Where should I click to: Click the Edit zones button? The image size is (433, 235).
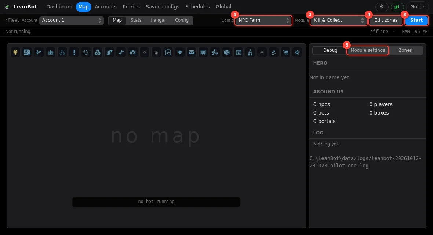pyautogui.click(x=386, y=20)
